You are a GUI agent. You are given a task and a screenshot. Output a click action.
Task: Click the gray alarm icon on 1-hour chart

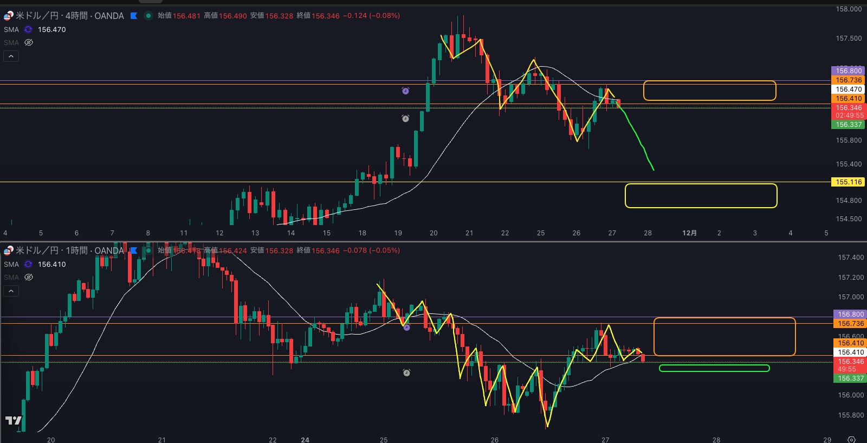coord(406,373)
